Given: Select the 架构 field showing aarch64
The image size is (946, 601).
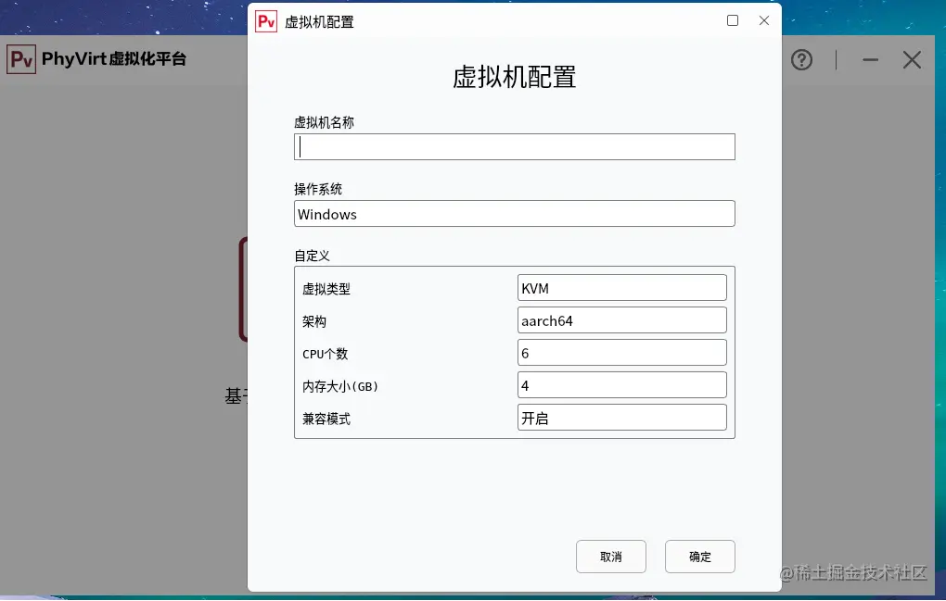Looking at the screenshot, I should 621,319.
